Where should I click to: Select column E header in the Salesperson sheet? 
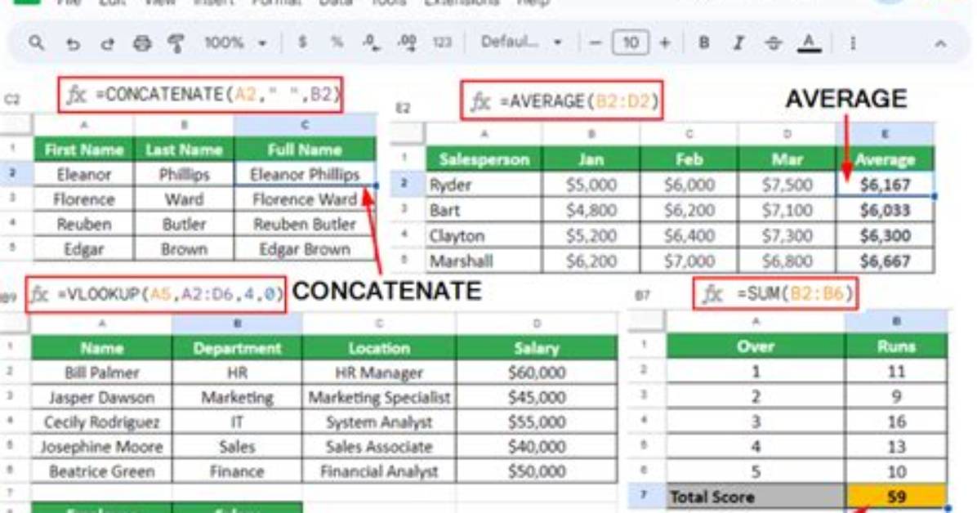[885, 134]
